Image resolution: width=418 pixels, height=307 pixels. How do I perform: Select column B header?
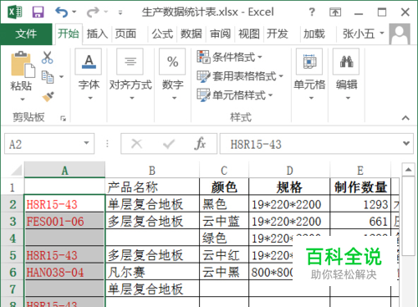(x=152, y=170)
